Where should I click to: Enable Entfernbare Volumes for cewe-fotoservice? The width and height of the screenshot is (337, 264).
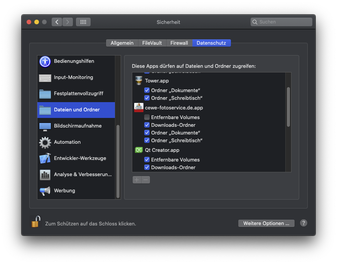coord(147,117)
